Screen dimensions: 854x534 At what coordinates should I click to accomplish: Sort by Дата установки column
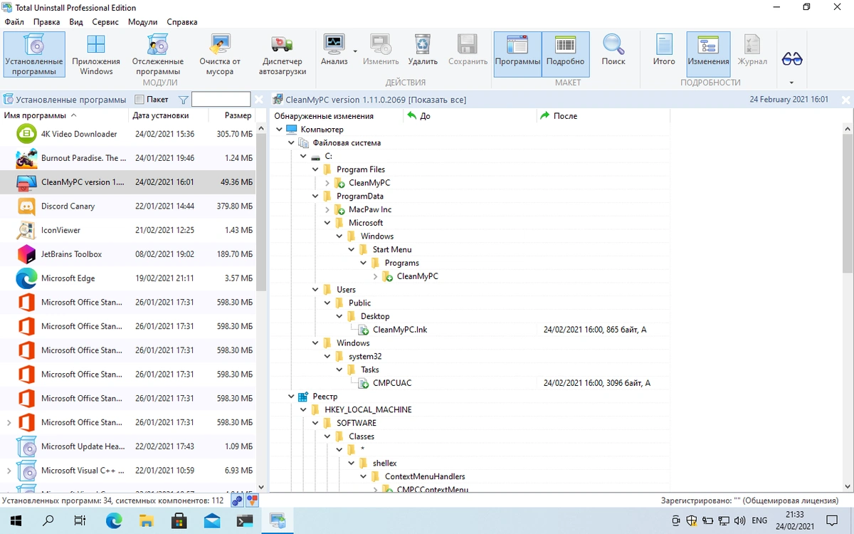168,115
